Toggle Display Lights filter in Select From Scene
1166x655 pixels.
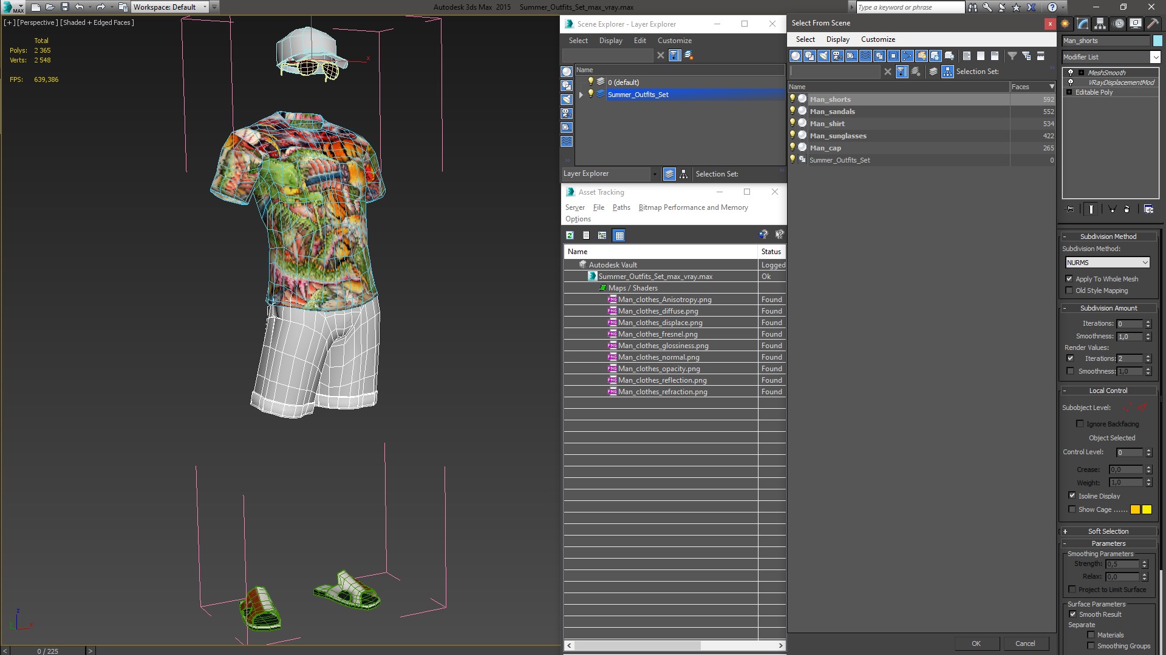[823, 56]
